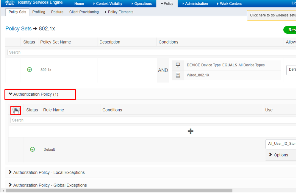Click the Policy Sets breadcrumb link
This screenshot has height=193, width=297.
click(x=18, y=29)
